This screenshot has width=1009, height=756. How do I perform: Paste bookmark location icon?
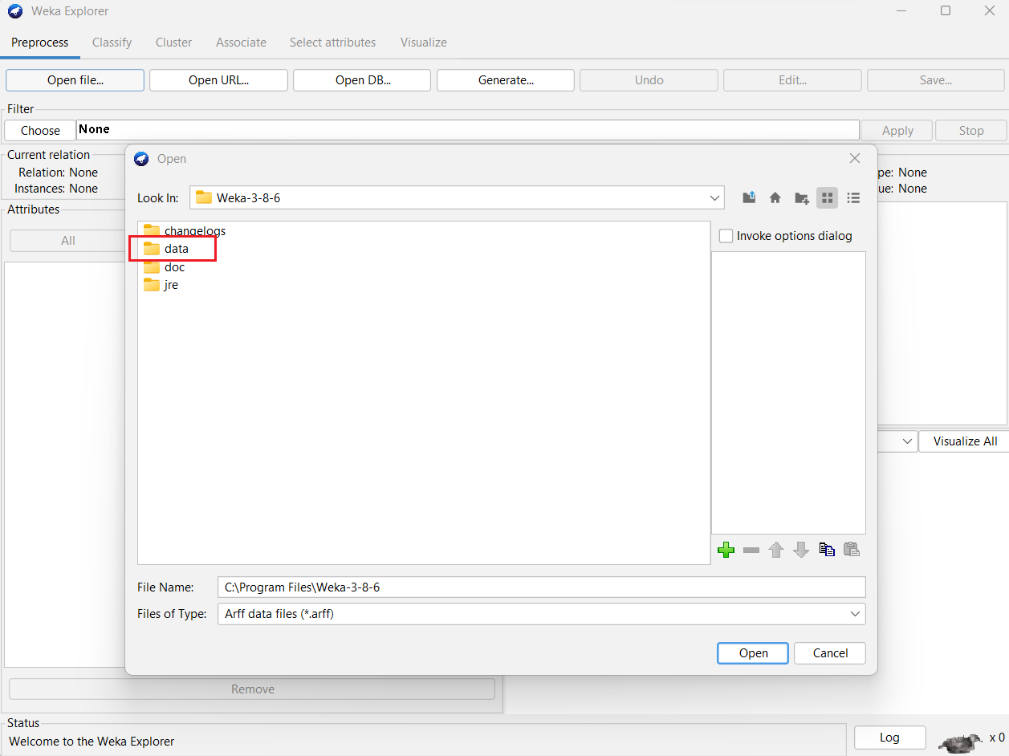pos(852,550)
